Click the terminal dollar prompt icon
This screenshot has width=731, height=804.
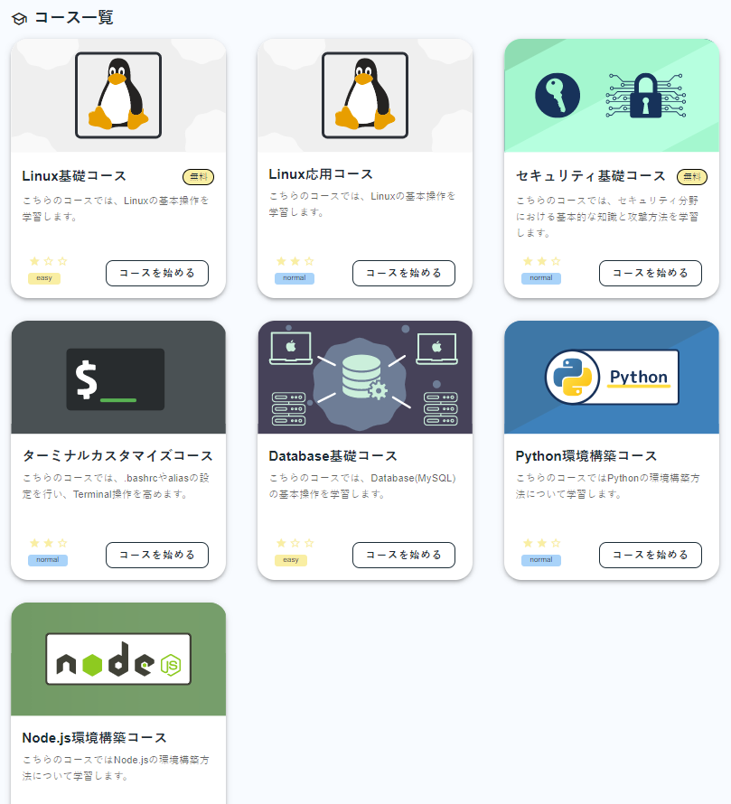tap(116, 379)
